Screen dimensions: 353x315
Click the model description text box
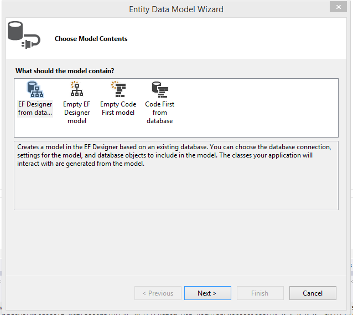tap(176, 176)
